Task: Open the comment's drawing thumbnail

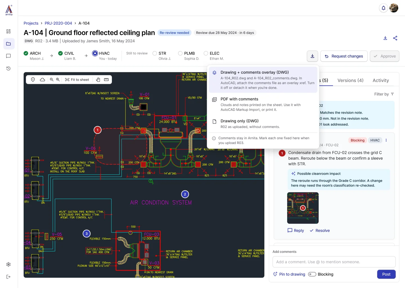Action: pyautogui.click(x=303, y=208)
